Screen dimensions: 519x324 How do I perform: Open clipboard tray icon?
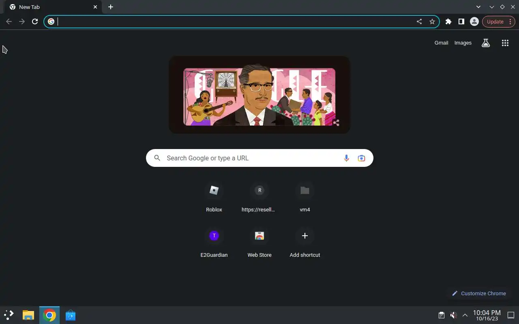[441, 315]
